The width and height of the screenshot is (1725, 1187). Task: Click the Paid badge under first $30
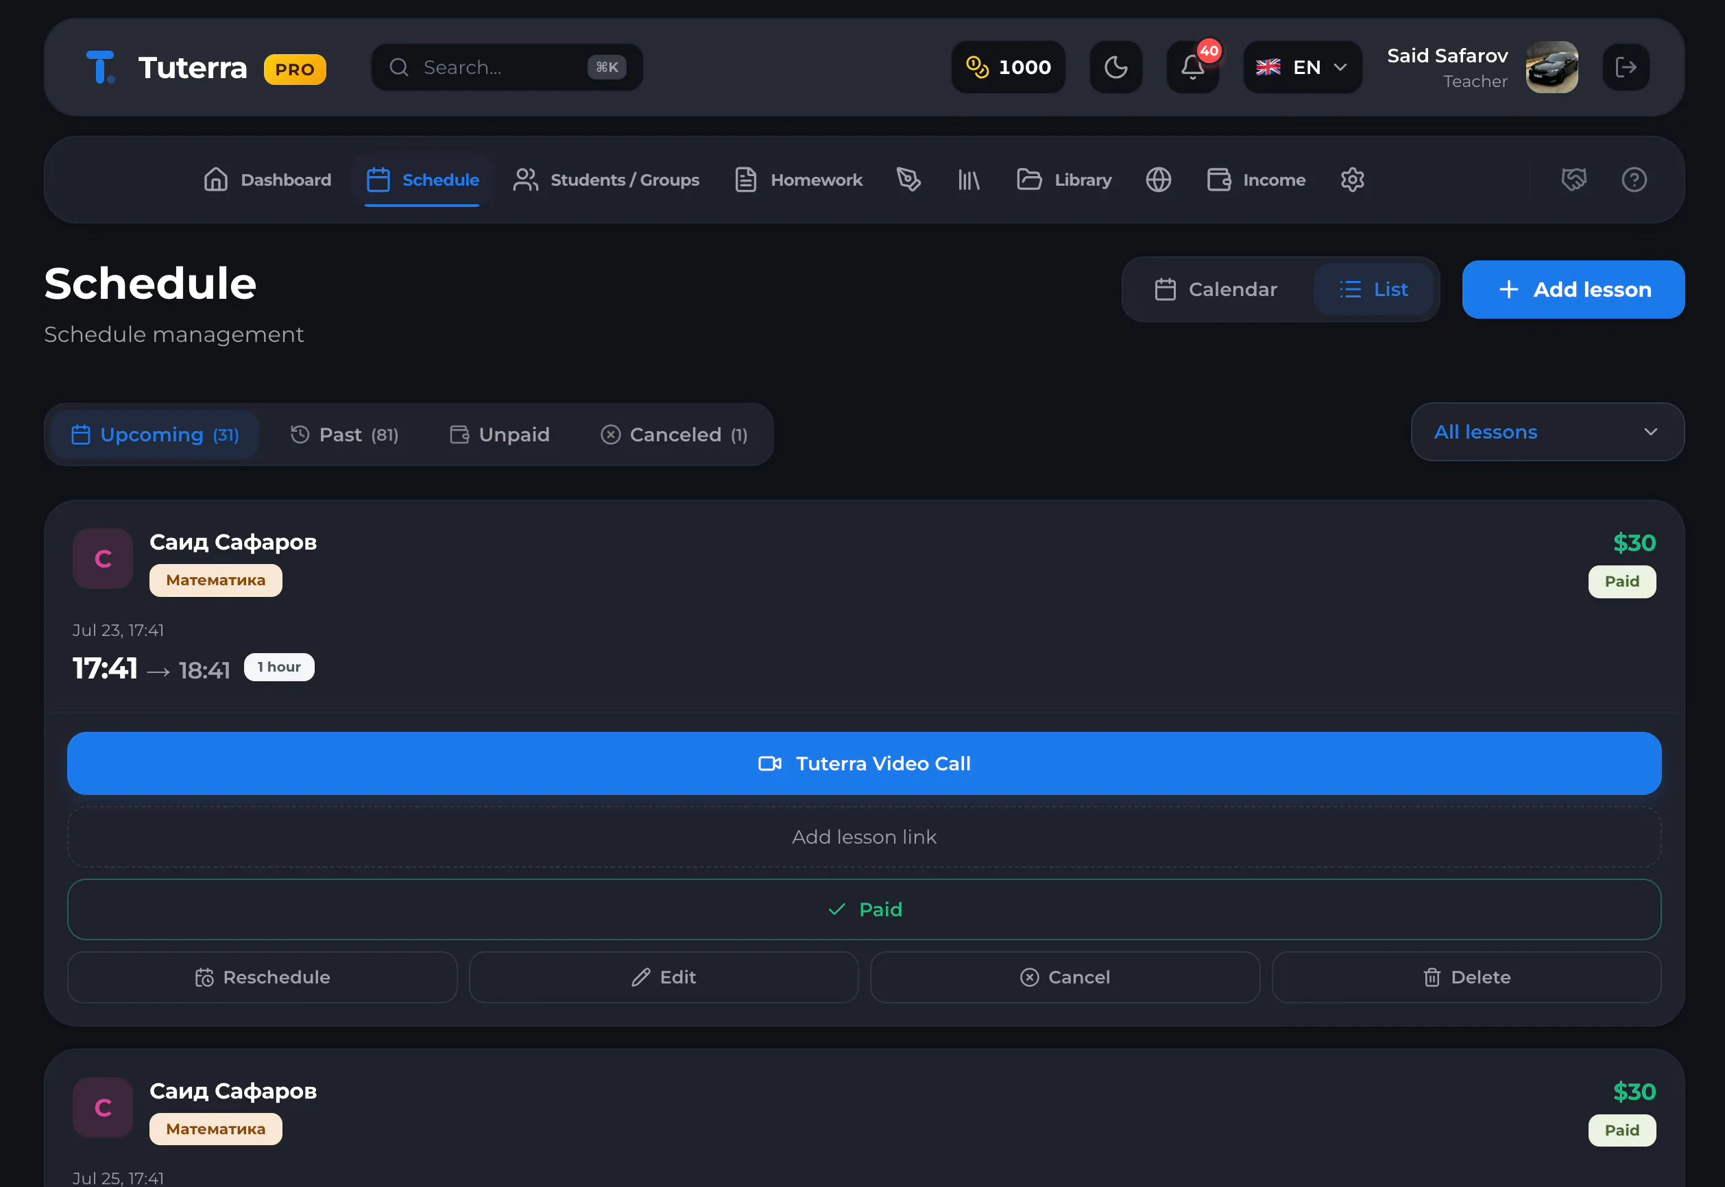point(1621,582)
